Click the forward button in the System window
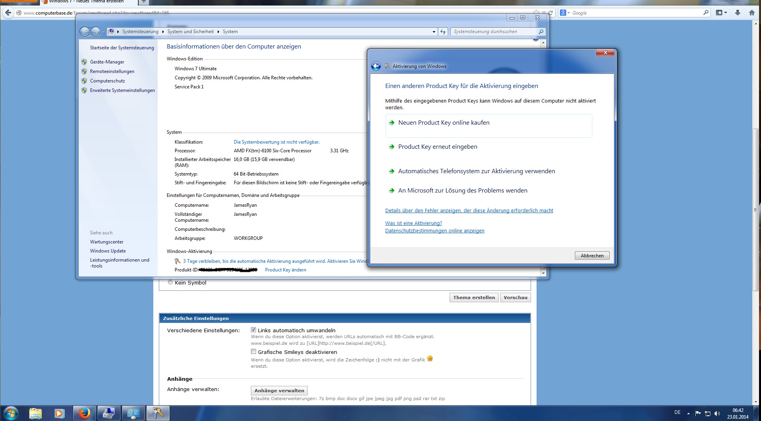761x421 pixels. pyautogui.click(x=96, y=32)
